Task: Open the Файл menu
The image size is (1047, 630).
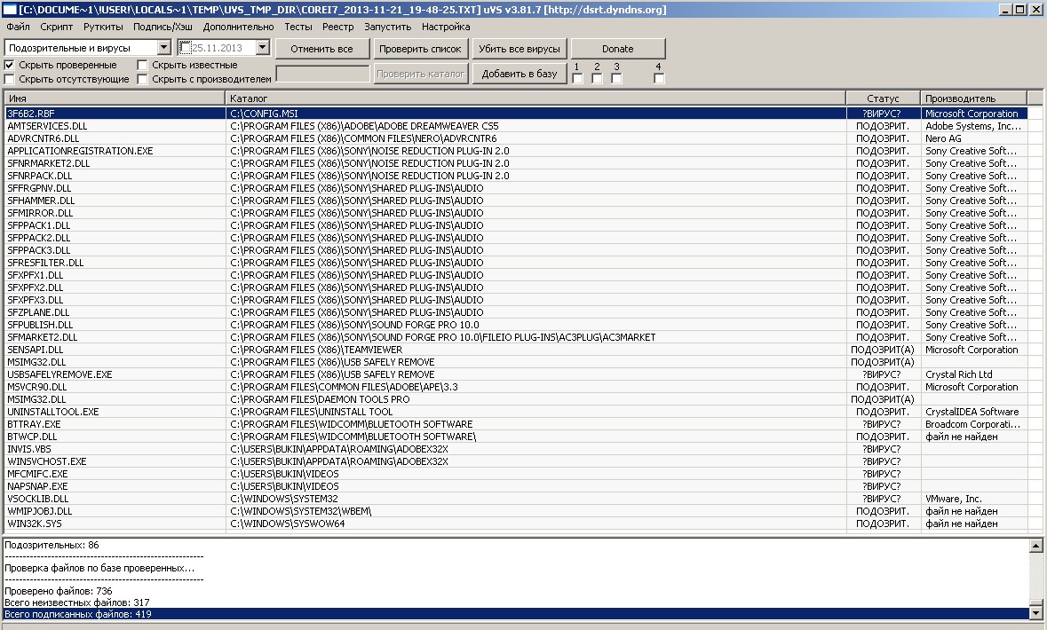Action: point(18,27)
